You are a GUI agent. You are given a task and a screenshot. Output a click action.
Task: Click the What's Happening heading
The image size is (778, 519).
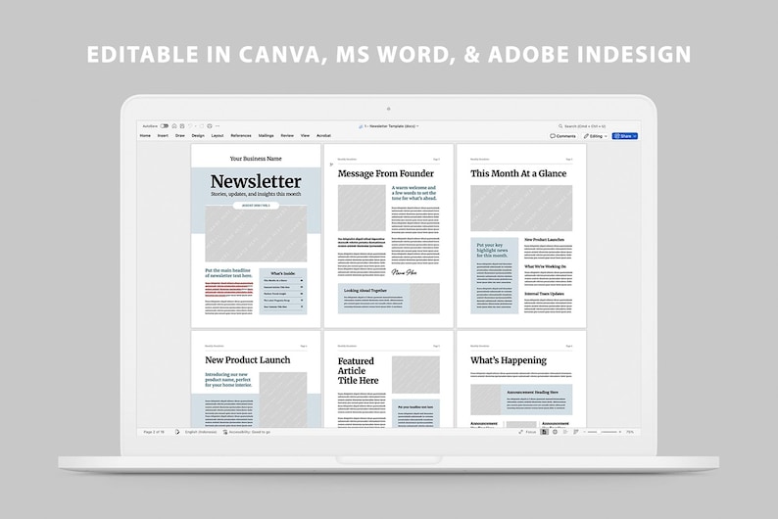[509, 360]
